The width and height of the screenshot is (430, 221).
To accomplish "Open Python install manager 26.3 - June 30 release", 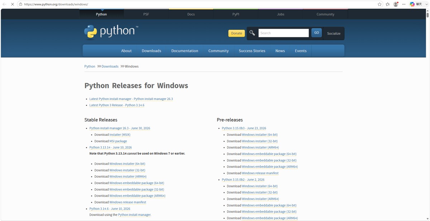I will point(120,128).
